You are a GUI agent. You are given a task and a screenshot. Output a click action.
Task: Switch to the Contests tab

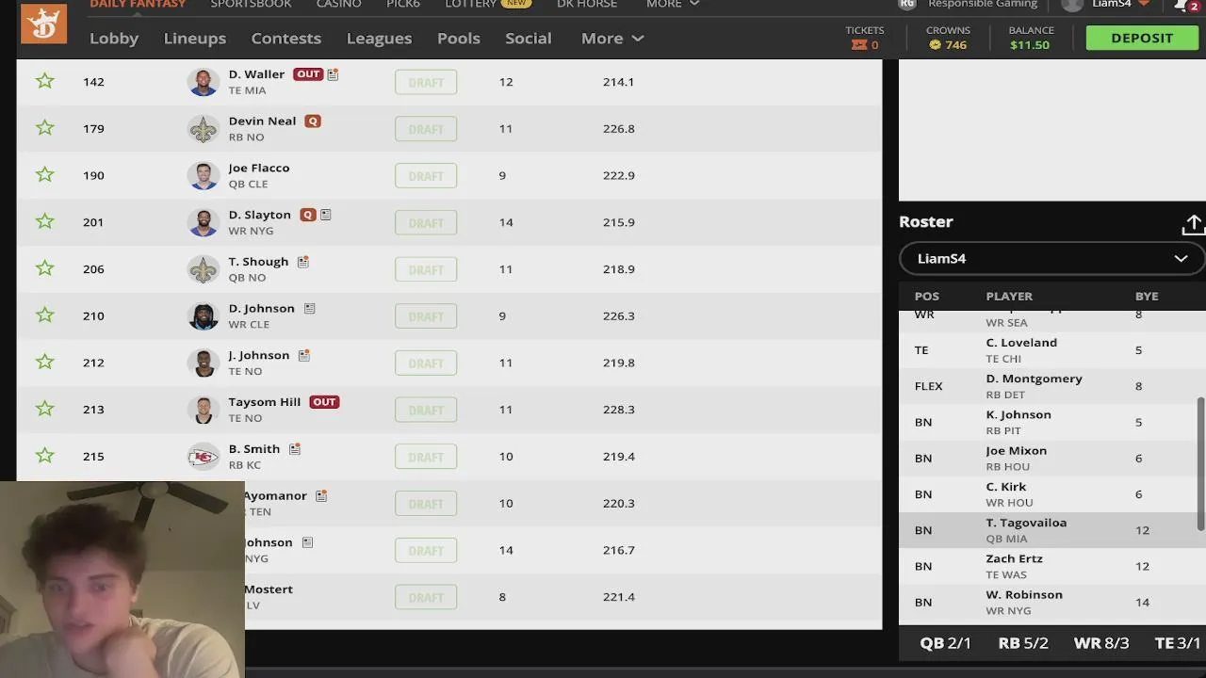(x=286, y=38)
